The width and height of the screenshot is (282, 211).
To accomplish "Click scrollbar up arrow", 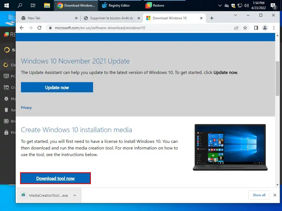I will (277, 35).
